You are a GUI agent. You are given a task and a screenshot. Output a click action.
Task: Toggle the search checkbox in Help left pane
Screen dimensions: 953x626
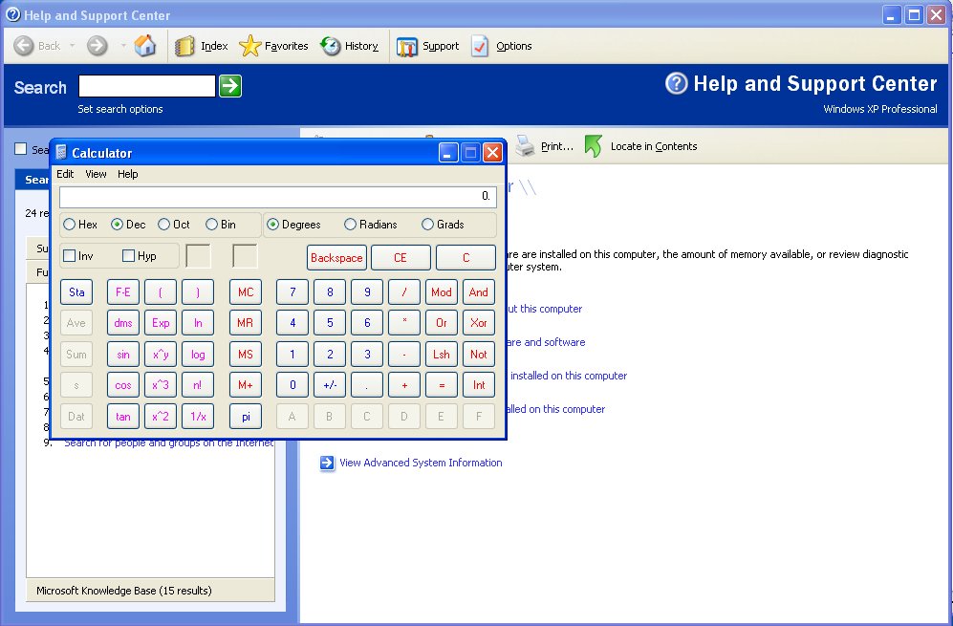[21, 148]
